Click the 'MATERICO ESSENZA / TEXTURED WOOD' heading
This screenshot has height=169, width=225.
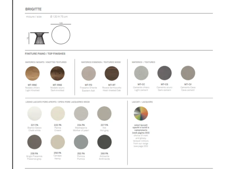click(101, 62)
